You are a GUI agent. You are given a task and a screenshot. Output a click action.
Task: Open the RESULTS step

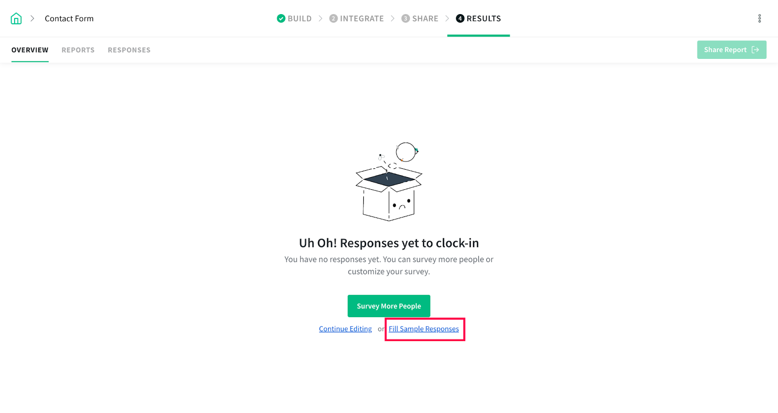click(478, 18)
